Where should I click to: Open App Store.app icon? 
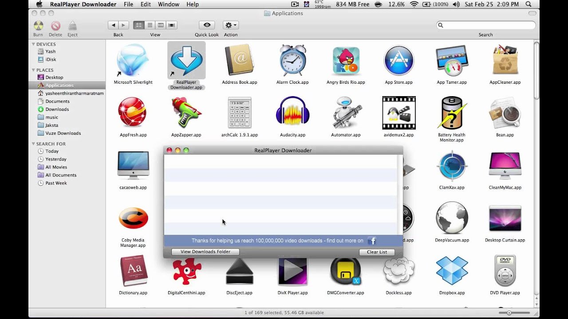coord(398,60)
